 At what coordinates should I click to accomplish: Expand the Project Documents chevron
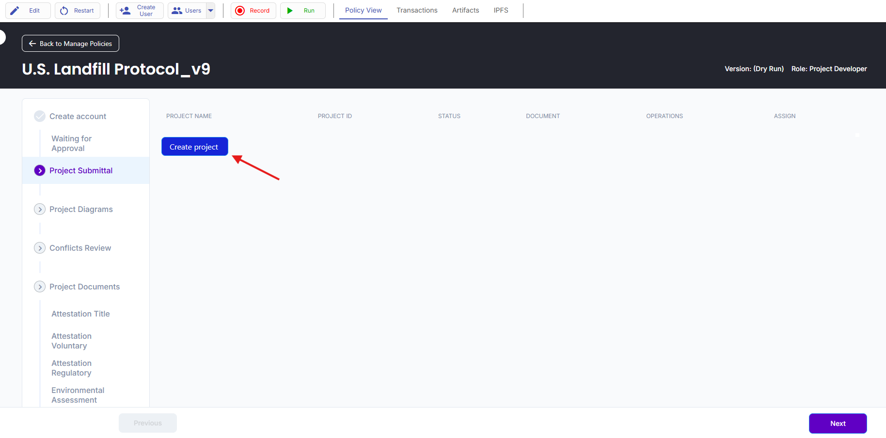(x=40, y=287)
